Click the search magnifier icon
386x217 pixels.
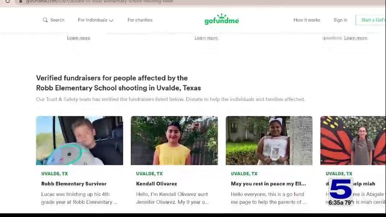pos(45,20)
